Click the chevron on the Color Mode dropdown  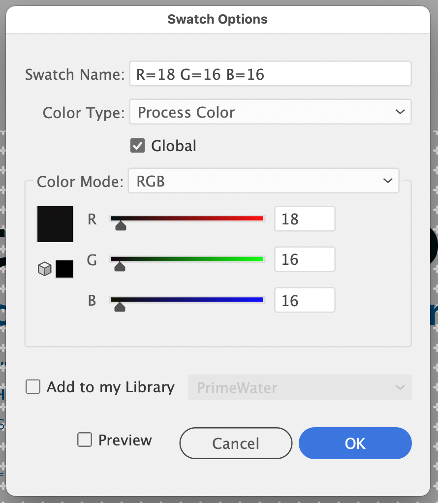pyautogui.click(x=389, y=181)
